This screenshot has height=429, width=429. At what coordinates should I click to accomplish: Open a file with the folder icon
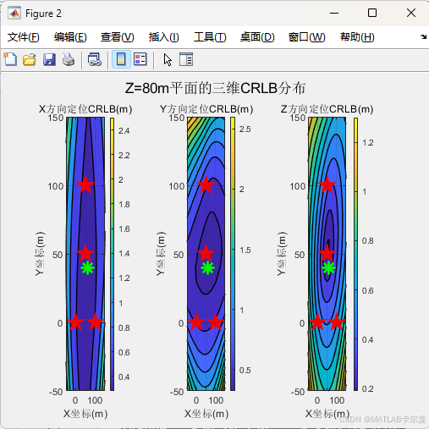pyautogui.click(x=30, y=59)
